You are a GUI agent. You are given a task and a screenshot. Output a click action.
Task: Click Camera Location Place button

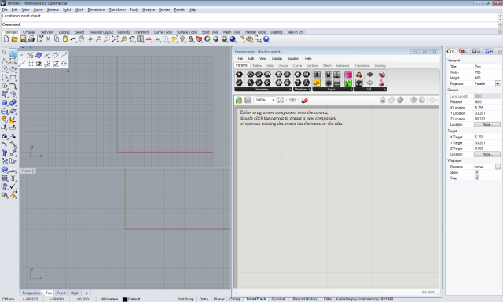point(487,124)
